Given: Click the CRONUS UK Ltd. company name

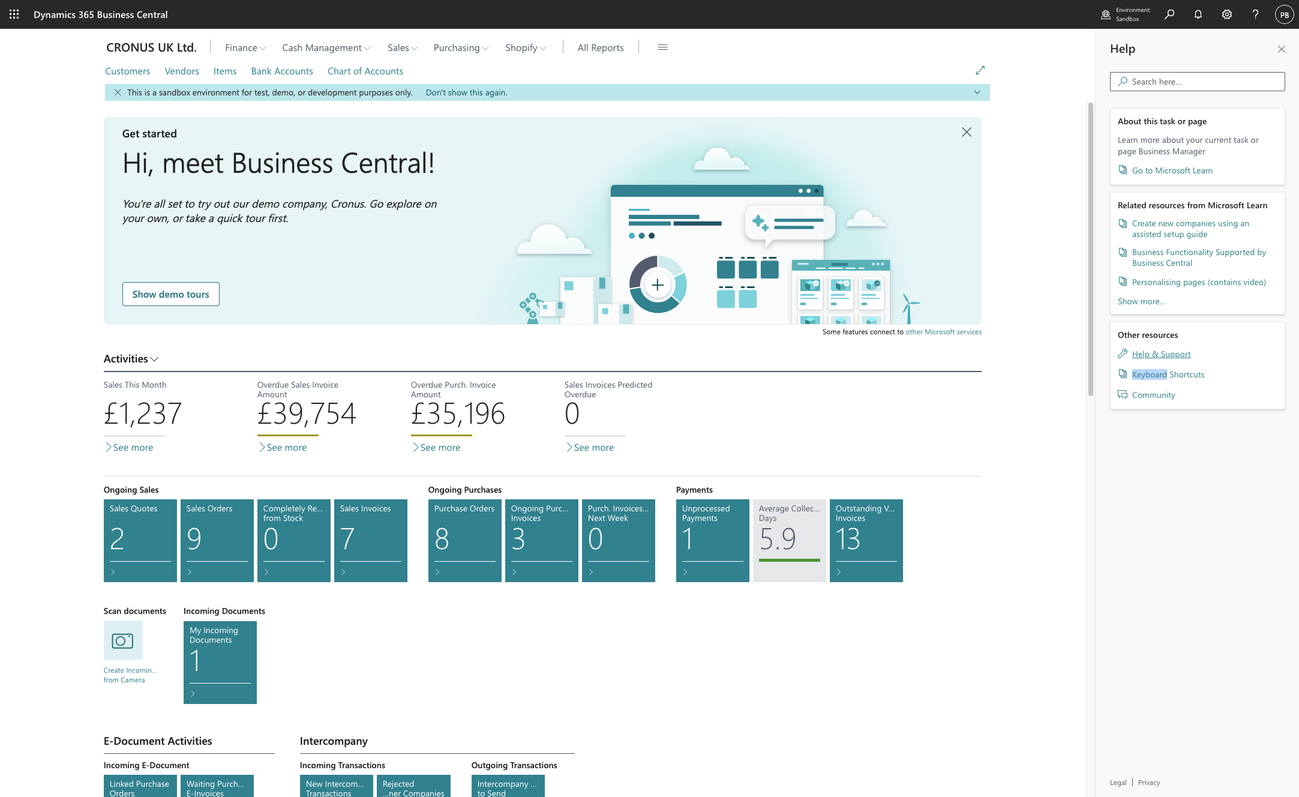Looking at the screenshot, I should (x=151, y=47).
